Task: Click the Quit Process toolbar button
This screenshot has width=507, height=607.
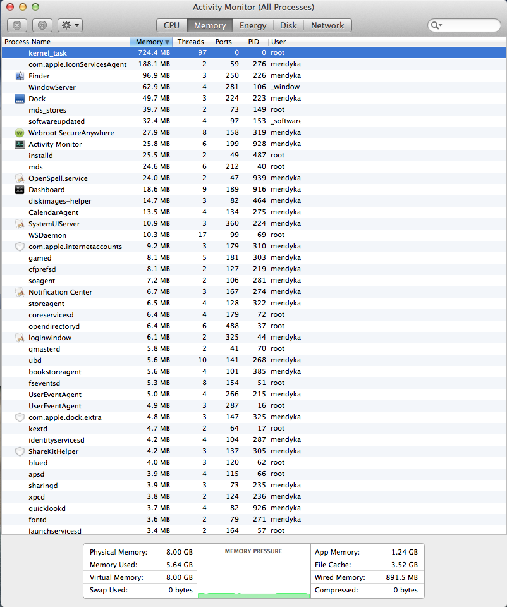Action: click(x=17, y=25)
